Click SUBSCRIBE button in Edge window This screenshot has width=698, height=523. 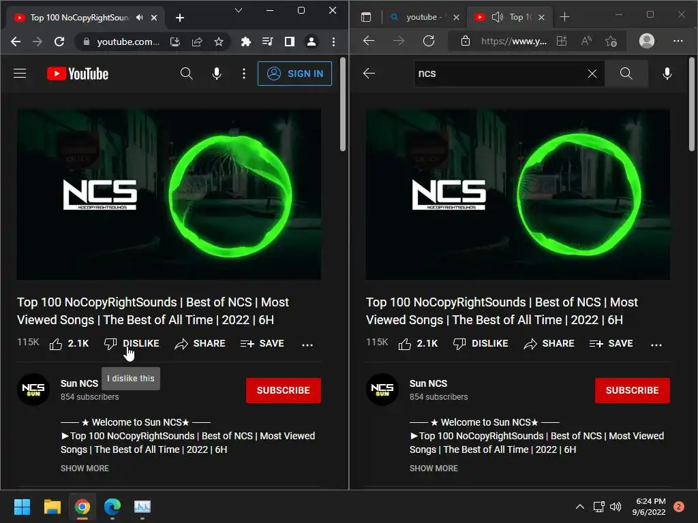point(632,390)
